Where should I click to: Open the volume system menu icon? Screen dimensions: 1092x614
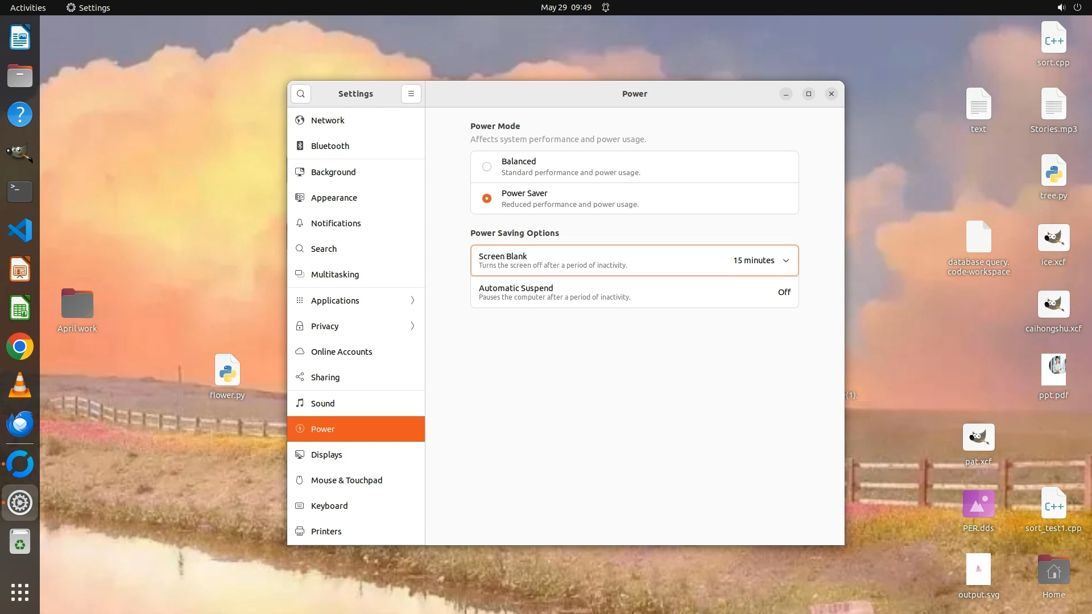tap(1061, 7)
